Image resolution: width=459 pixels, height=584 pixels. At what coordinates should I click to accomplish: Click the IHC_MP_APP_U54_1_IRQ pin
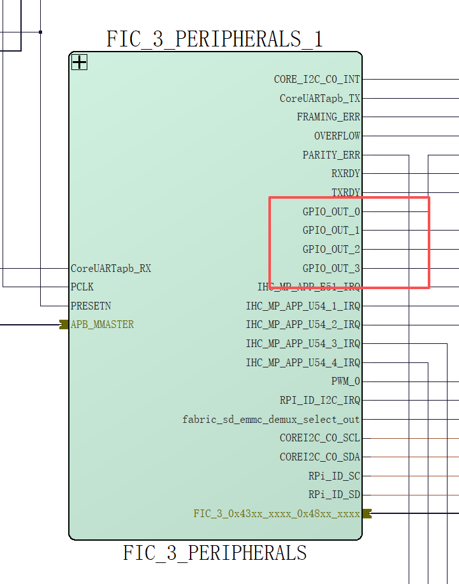click(x=303, y=306)
